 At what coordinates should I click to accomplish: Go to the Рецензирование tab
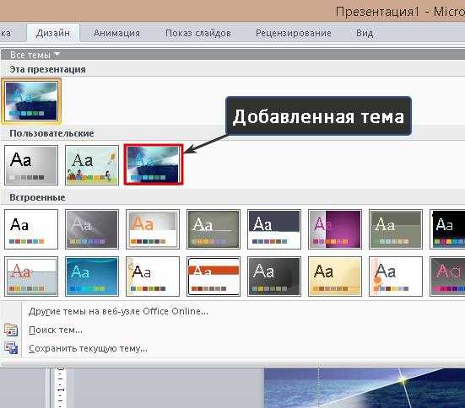[294, 33]
